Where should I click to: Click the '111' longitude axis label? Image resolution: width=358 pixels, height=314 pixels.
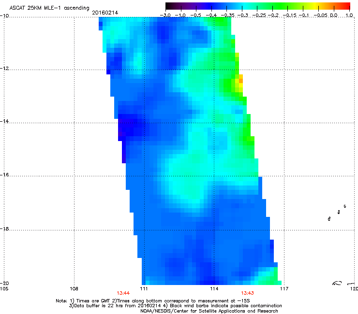(144, 289)
